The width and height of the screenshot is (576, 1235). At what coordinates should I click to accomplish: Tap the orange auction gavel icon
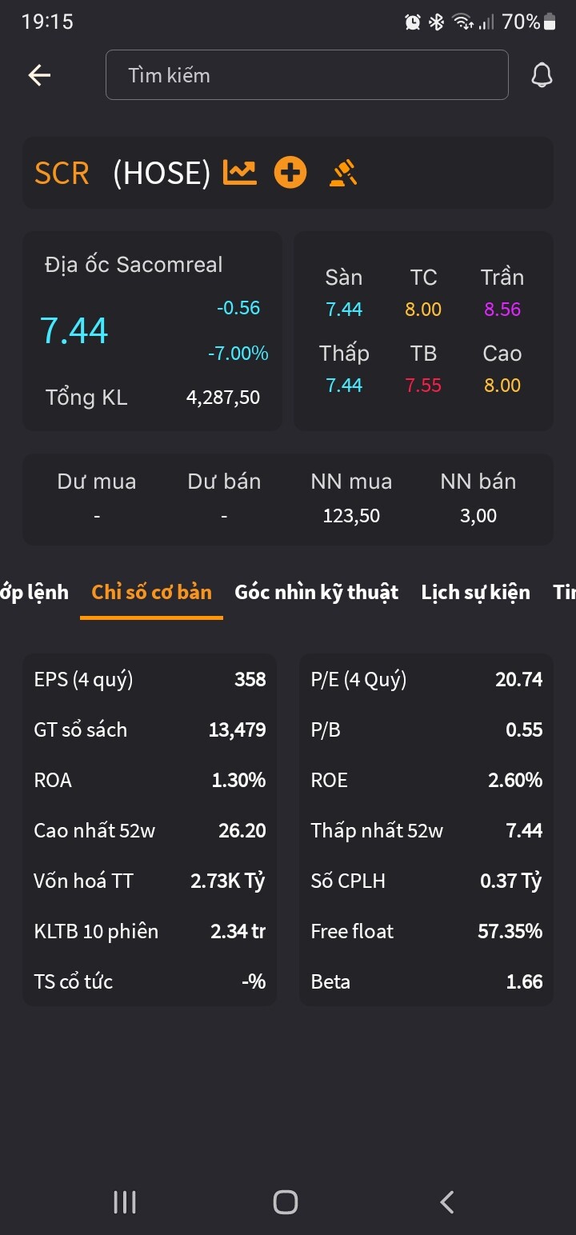[x=343, y=172]
